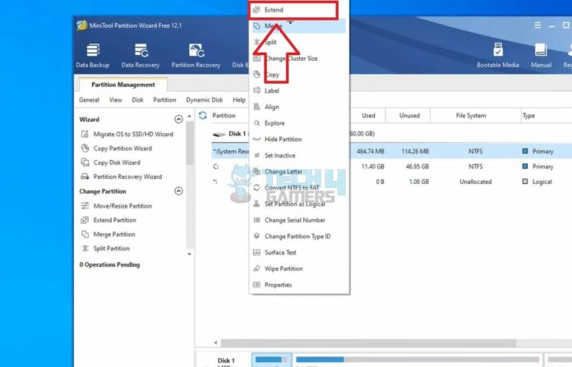Open Properties from the context menu
Viewport: 572px width, 367px height.
pyautogui.click(x=299, y=285)
